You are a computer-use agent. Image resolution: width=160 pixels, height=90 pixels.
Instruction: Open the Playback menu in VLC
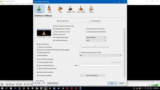click(10, 4)
